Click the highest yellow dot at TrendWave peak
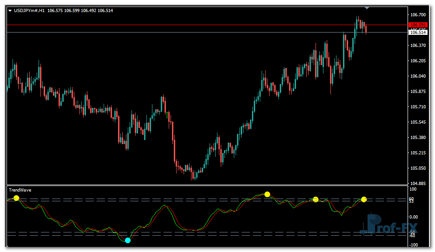Screen dimensions: 435x252 point(267,194)
